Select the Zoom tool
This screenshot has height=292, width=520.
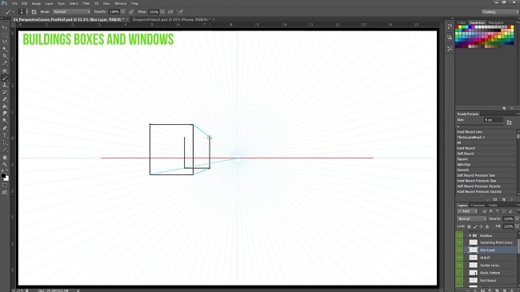click(5, 164)
